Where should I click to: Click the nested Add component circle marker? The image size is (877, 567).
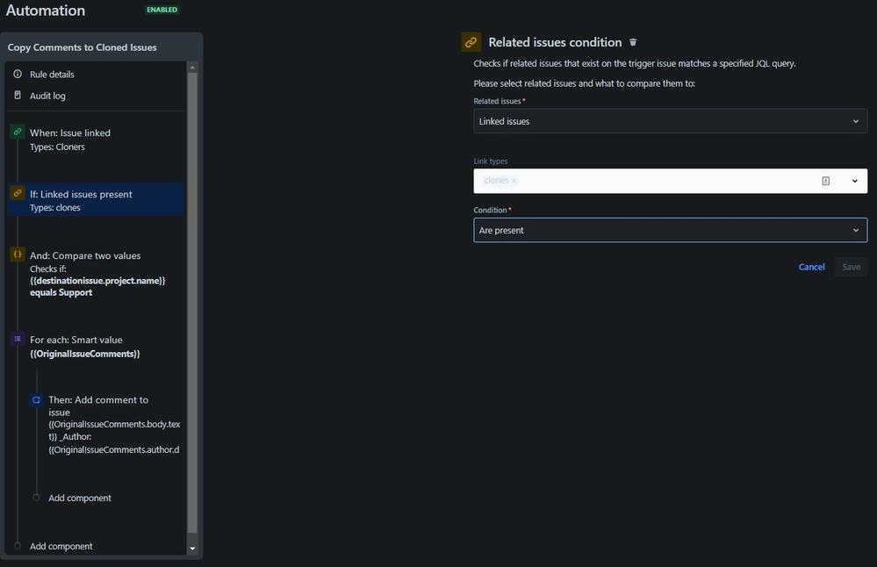[36, 497]
